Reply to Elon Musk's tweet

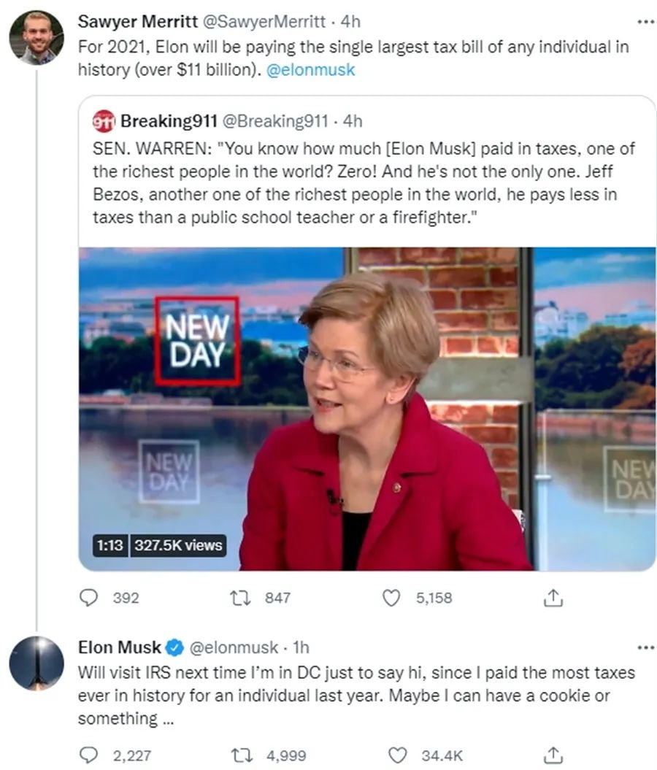click(x=89, y=755)
